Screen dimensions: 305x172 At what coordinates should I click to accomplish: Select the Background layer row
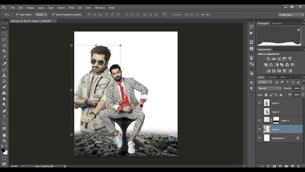pos(280,138)
